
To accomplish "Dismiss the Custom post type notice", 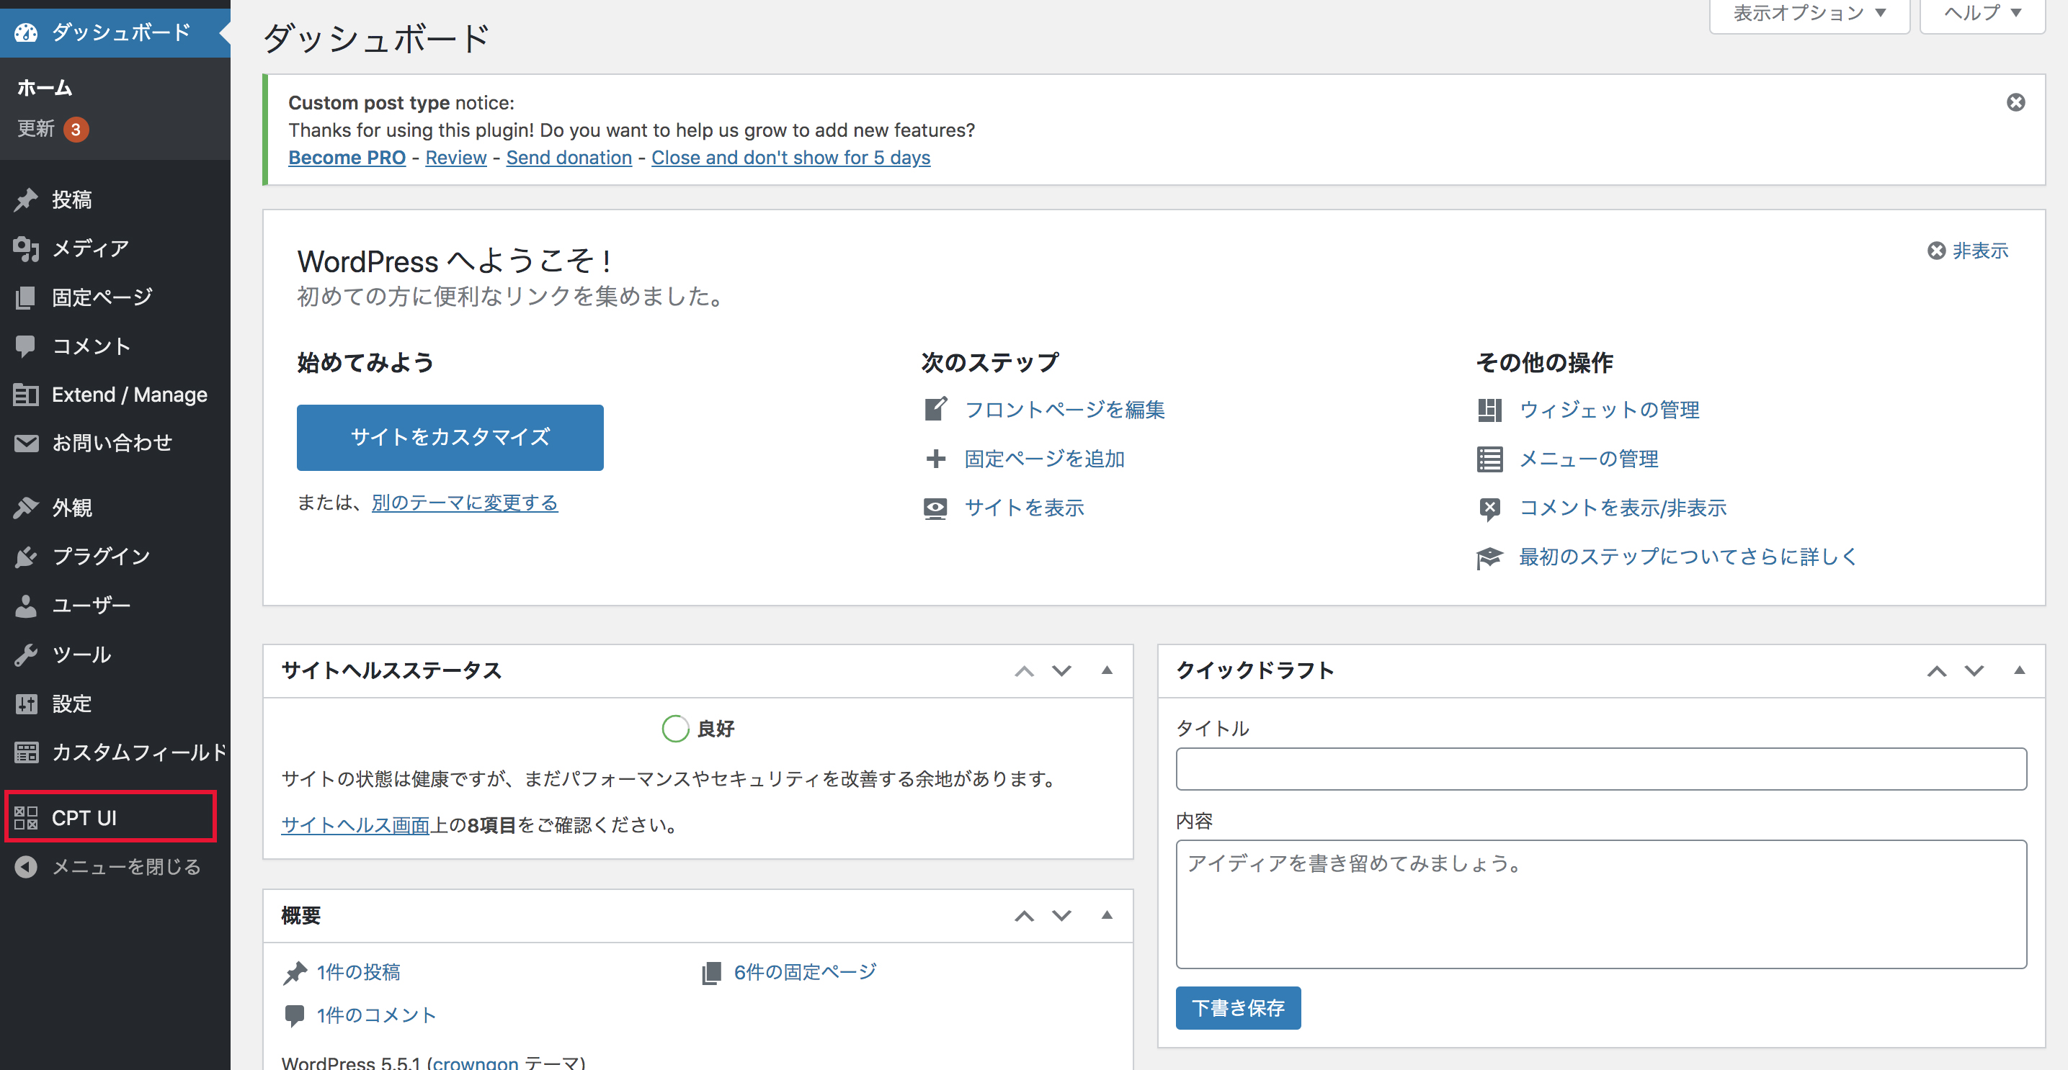I will click(x=2015, y=102).
